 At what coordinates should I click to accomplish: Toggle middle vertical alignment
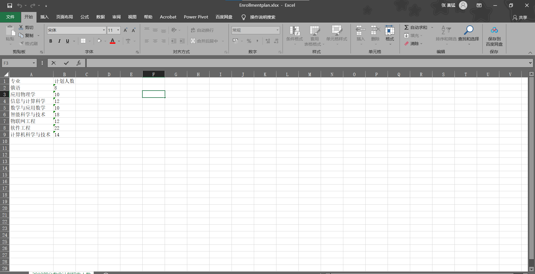[x=155, y=30]
